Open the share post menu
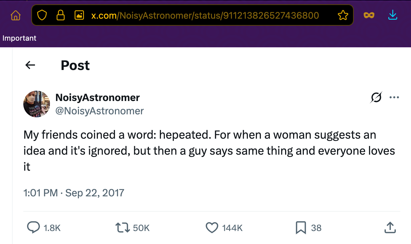 click(x=390, y=228)
